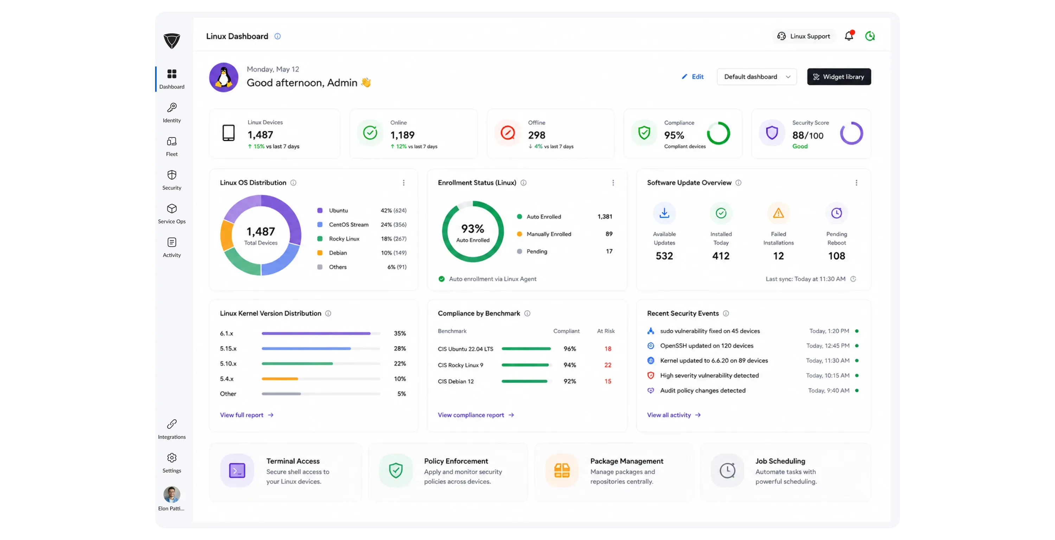This screenshot has width=1055, height=540.
Task: Click the Available Updates download icon
Action: click(x=664, y=213)
